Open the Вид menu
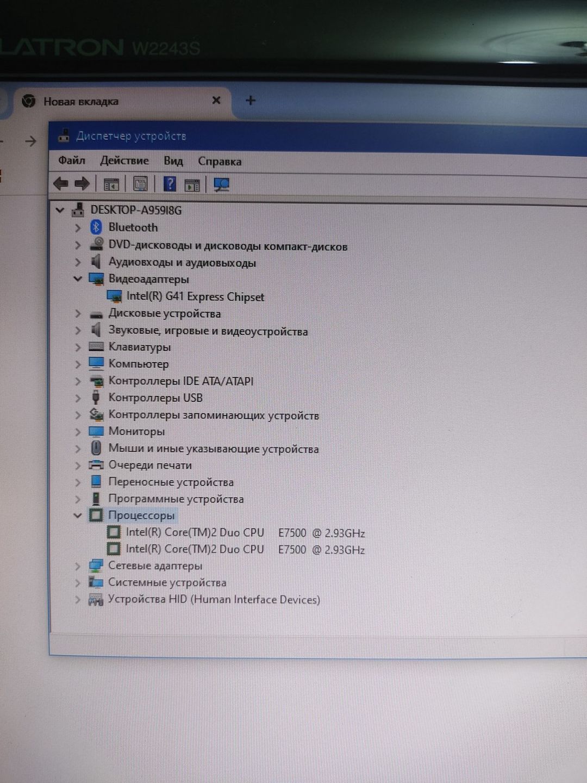The height and width of the screenshot is (783, 587). [173, 161]
